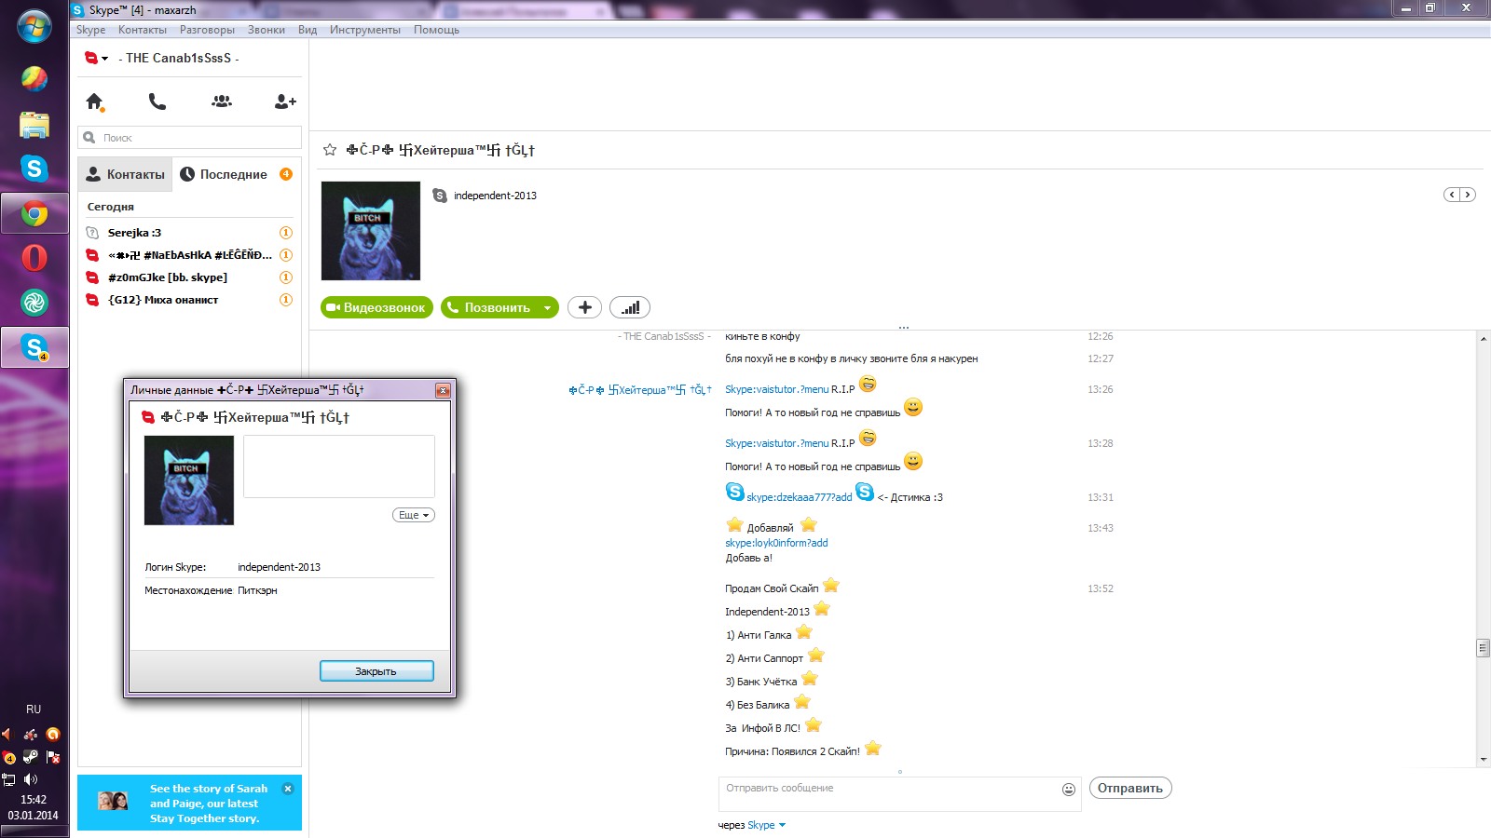Screen dimensions: 1491x838
Task: Create a group with the people icon
Action: click(222, 101)
